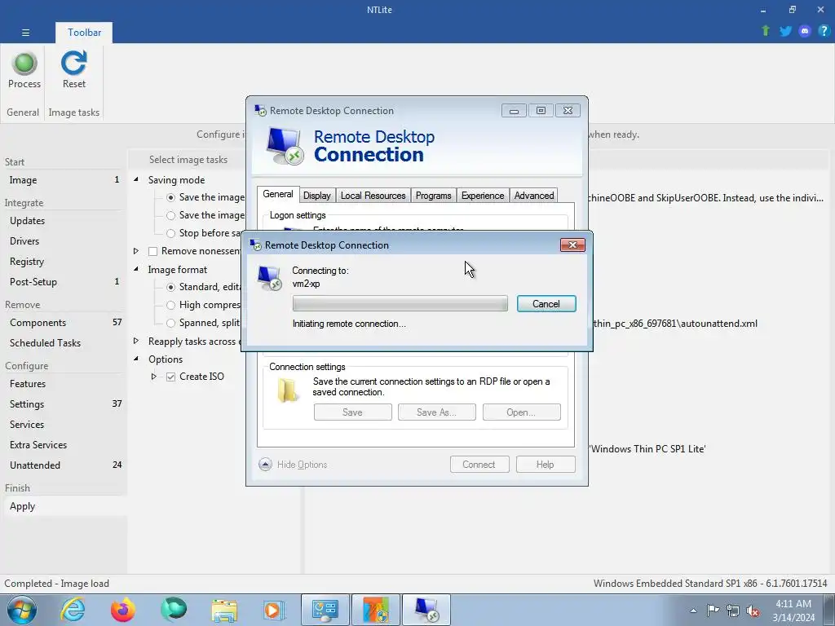835x626 pixels.
Task: Switch to the Display tab
Action: 317,196
